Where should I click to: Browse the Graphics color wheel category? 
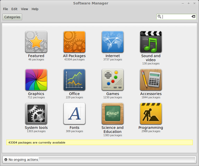[x=36, y=80]
